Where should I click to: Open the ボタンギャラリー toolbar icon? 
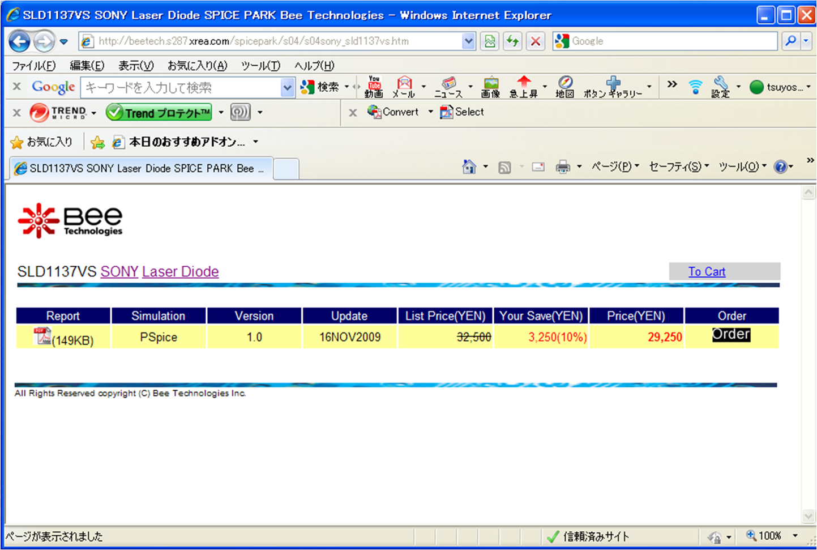[613, 87]
